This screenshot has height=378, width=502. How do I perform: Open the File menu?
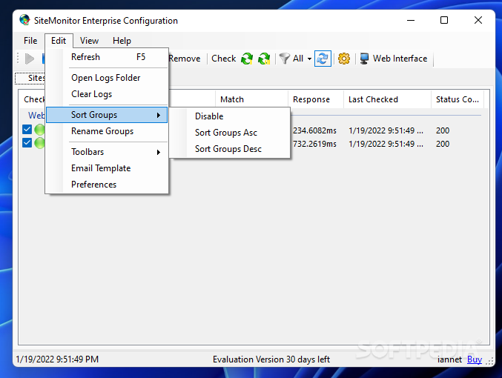click(x=30, y=41)
